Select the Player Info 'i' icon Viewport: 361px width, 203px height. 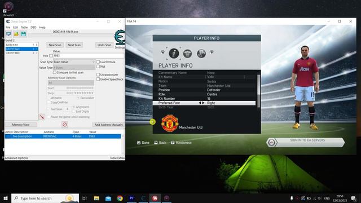[174, 54]
